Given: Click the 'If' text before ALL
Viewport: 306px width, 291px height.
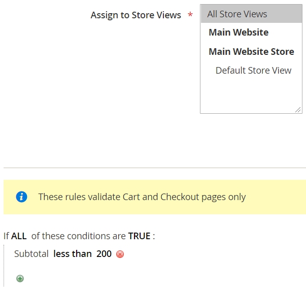Looking at the screenshot, I should point(6,236).
